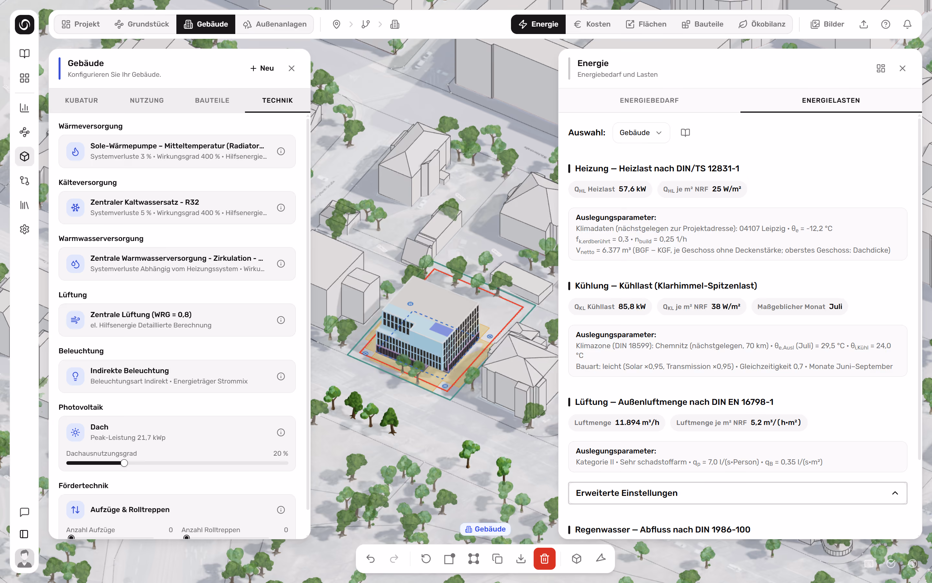The height and width of the screenshot is (583, 932).
Task: Toggle the sidebar panel layout icon
Action: pos(24,534)
